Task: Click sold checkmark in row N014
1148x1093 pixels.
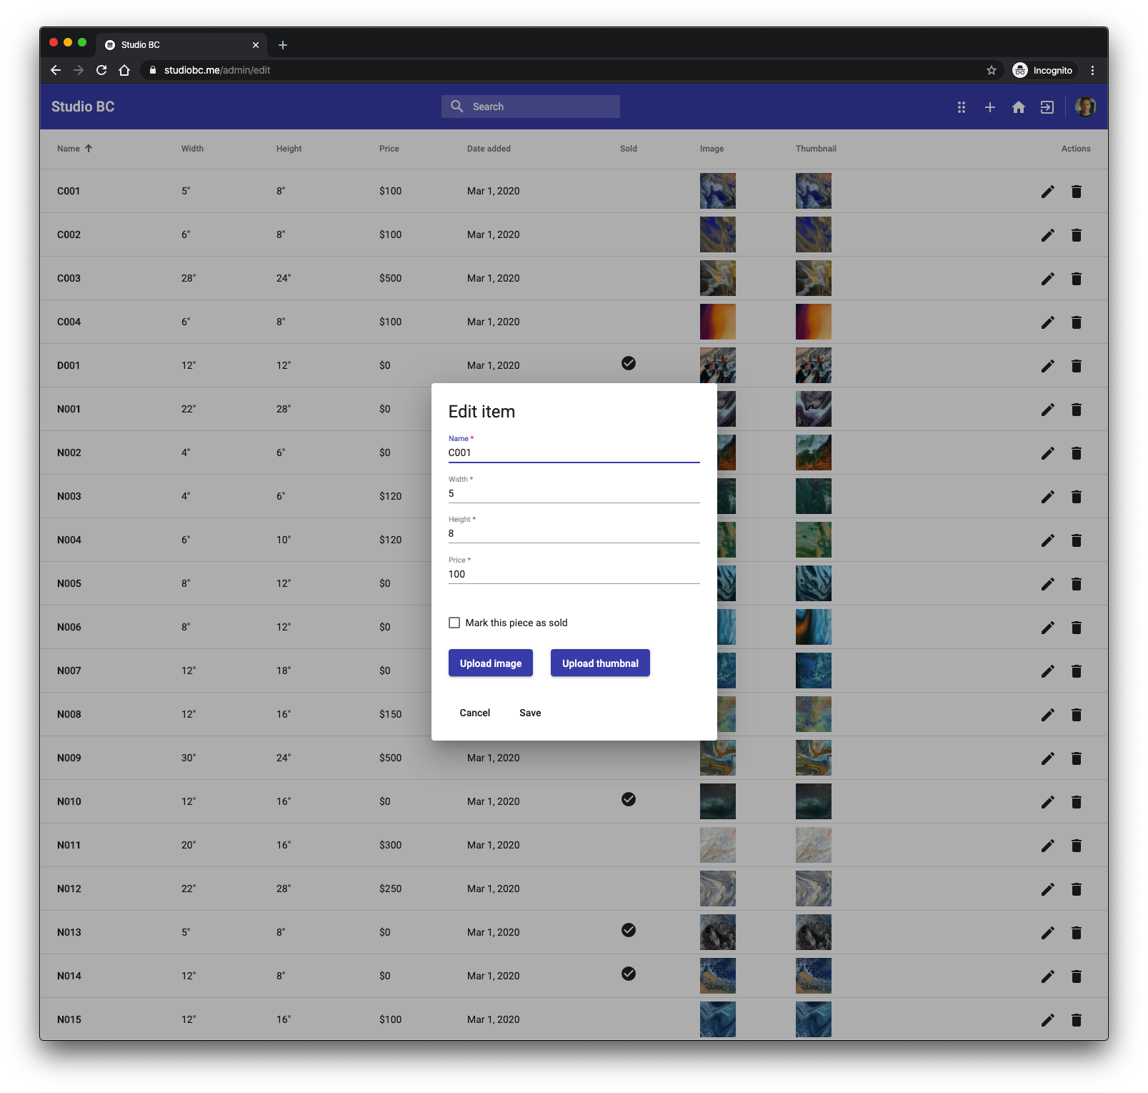Action: click(x=629, y=974)
